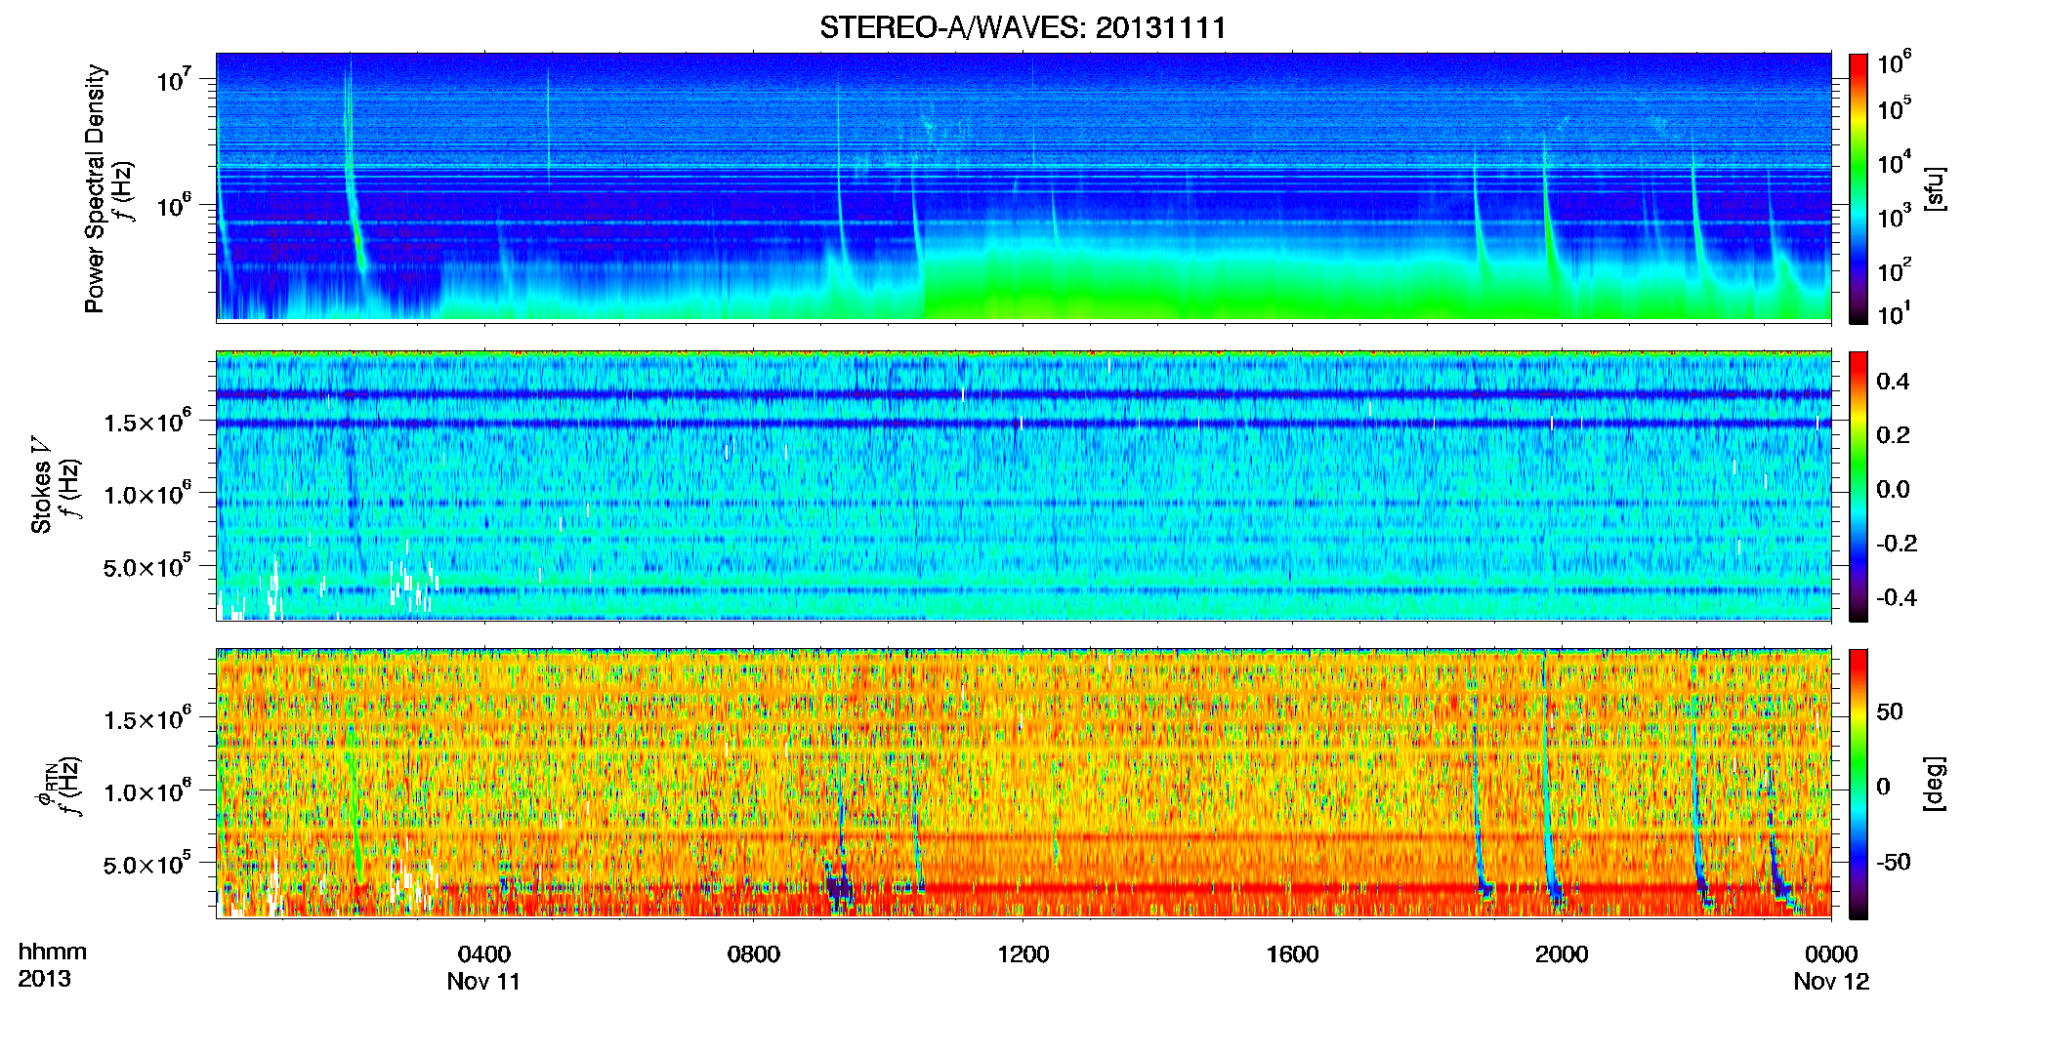Screen dimensions: 2047x1054
Task: Click the 0.0 Stokes color bar value
Action: pyautogui.click(x=1893, y=489)
